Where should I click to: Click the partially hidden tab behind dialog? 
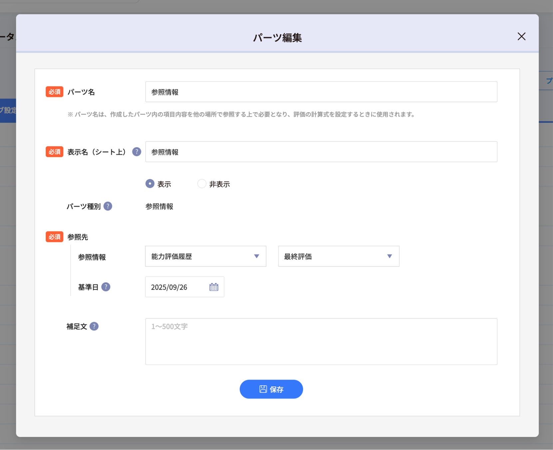8,110
